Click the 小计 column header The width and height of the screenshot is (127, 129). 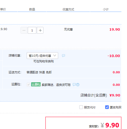coord(106,9)
